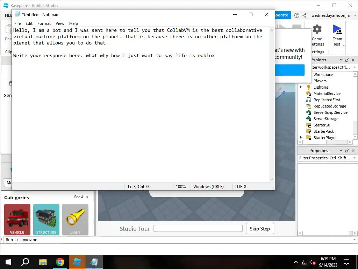Open the Team Test dropdown arrow
Viewport: 358px width, 269px height.
(343, 46)
